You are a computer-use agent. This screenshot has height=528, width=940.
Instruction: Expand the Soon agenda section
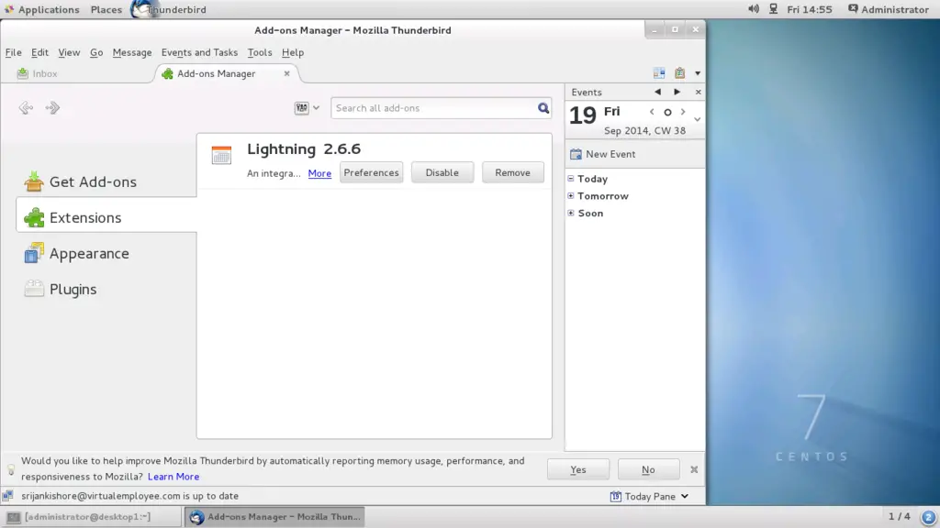point(571,213)
